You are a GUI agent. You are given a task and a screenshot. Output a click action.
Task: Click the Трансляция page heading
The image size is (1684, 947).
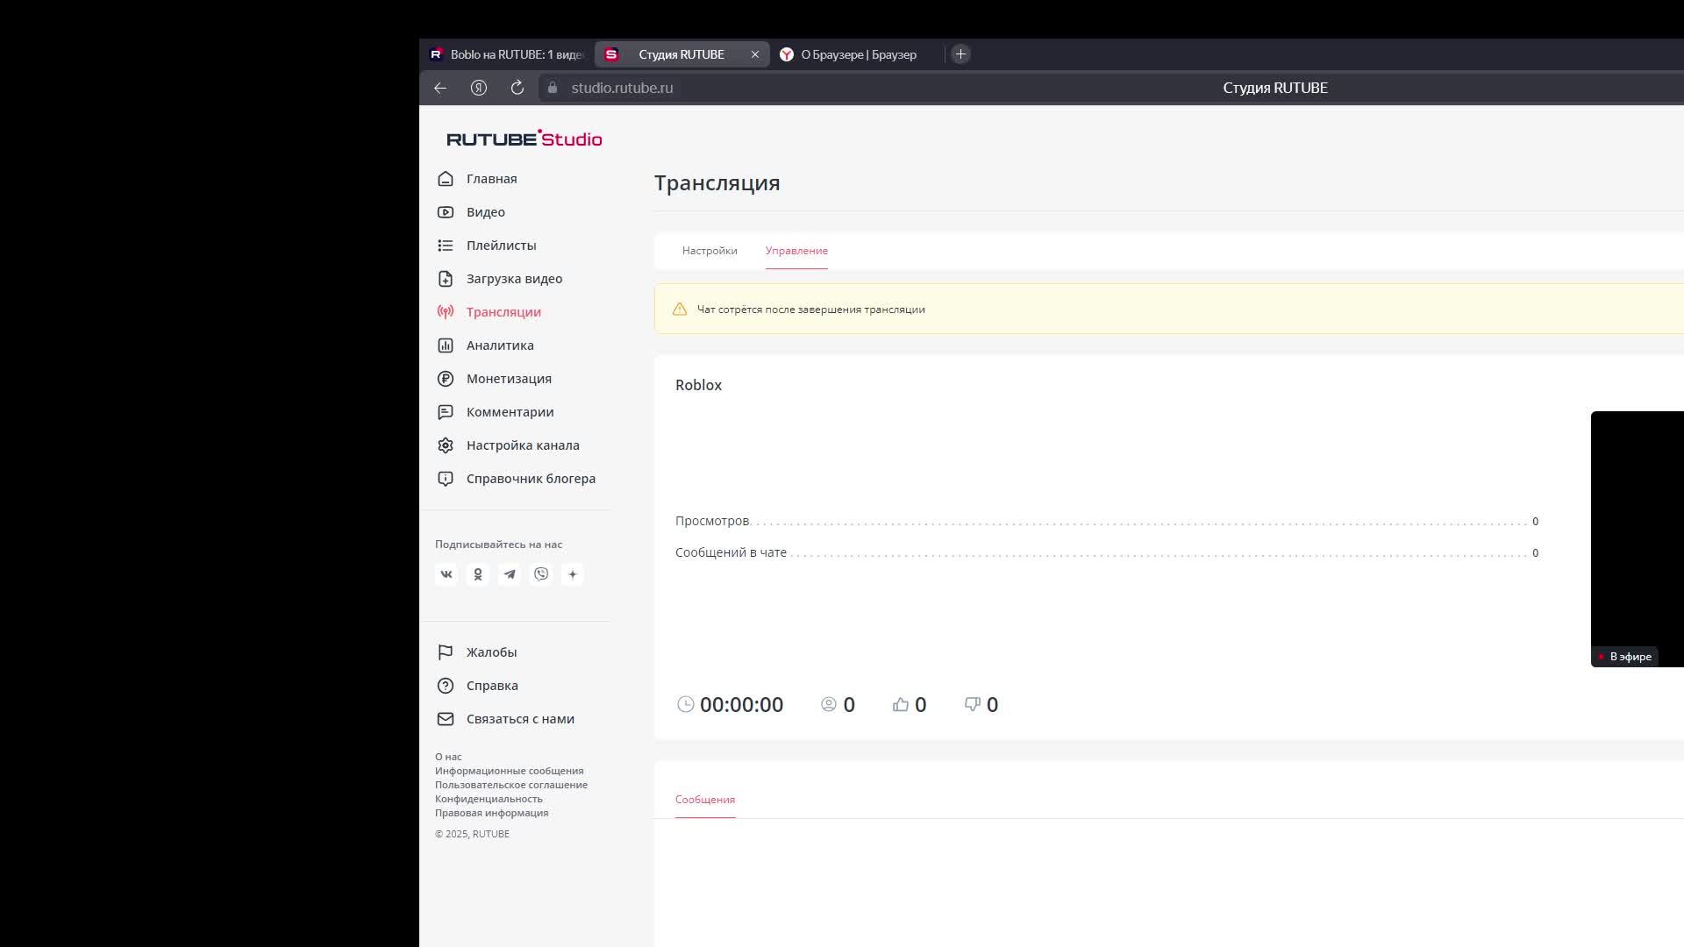tap(717, 182)
